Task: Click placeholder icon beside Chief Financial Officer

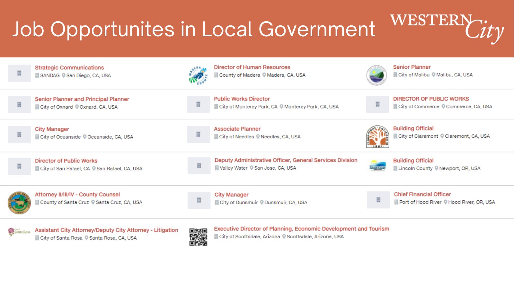Action: pyautogui.click(x=378, y=200)
